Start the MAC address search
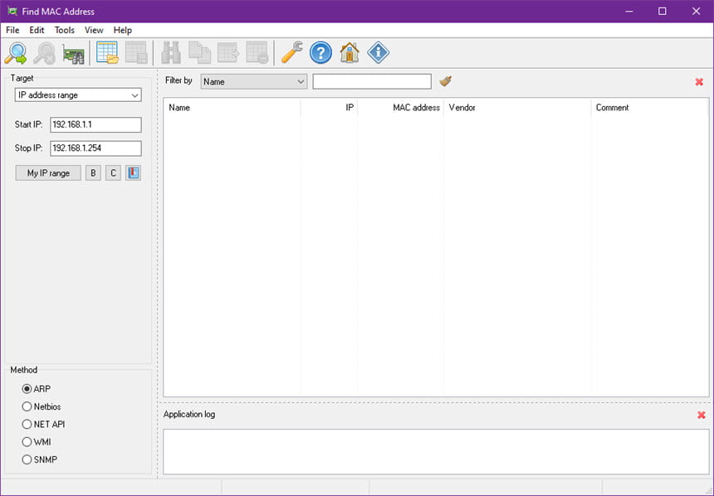The height and width of the screenshot is (496, 714). coord(16,53)
